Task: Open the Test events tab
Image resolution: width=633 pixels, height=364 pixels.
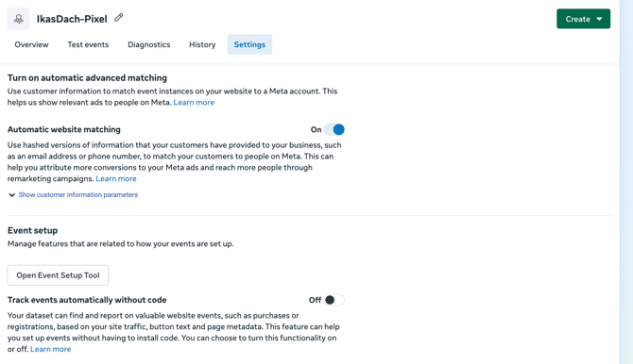Action: [x=88, y=44]
